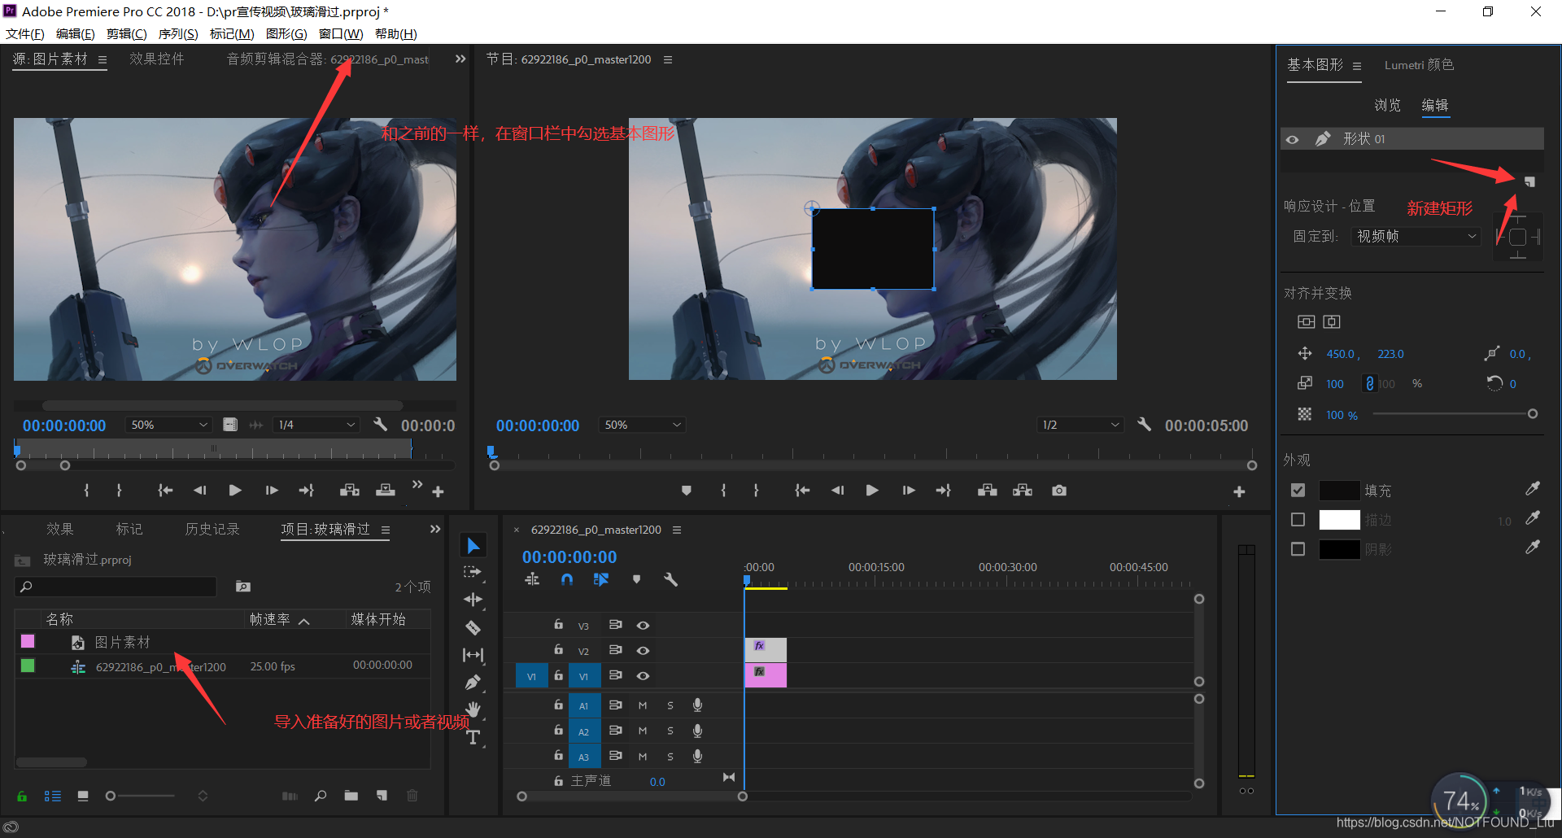Select the Ripple Edit tool
The height and width of the screenshot is (838, 1562).
tap(473, 600)
